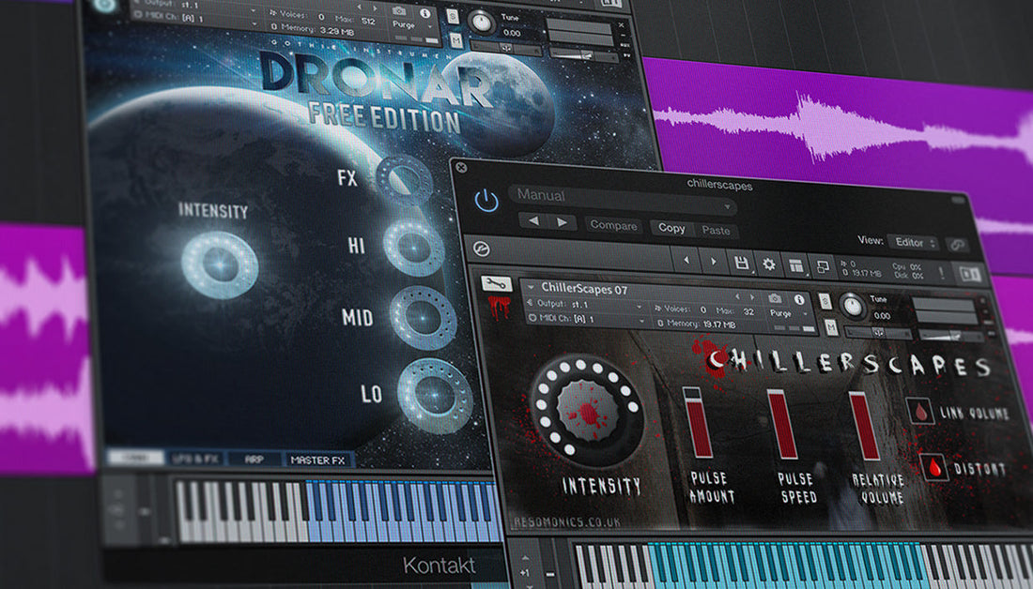
Task: Switch to Dronar ARP tab
Action: (x=254, y=460)
